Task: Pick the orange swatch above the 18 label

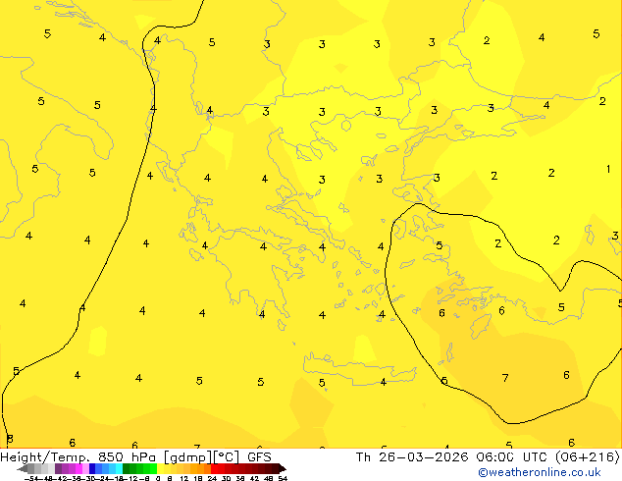Action: tap(200, 468)
